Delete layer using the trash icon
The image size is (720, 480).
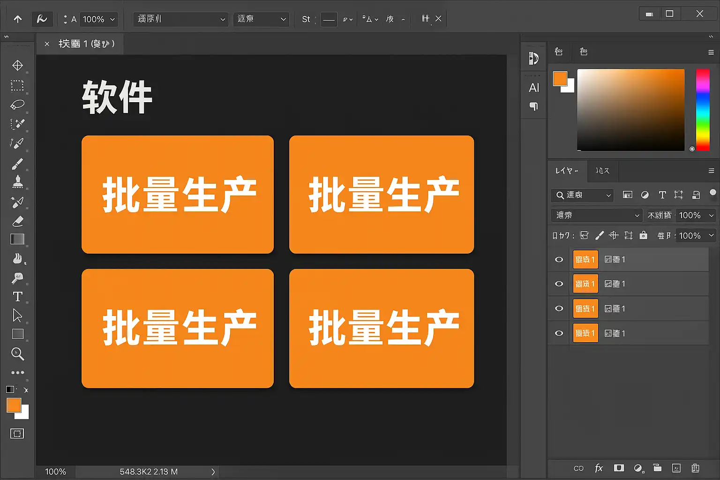tap(695, 468)
